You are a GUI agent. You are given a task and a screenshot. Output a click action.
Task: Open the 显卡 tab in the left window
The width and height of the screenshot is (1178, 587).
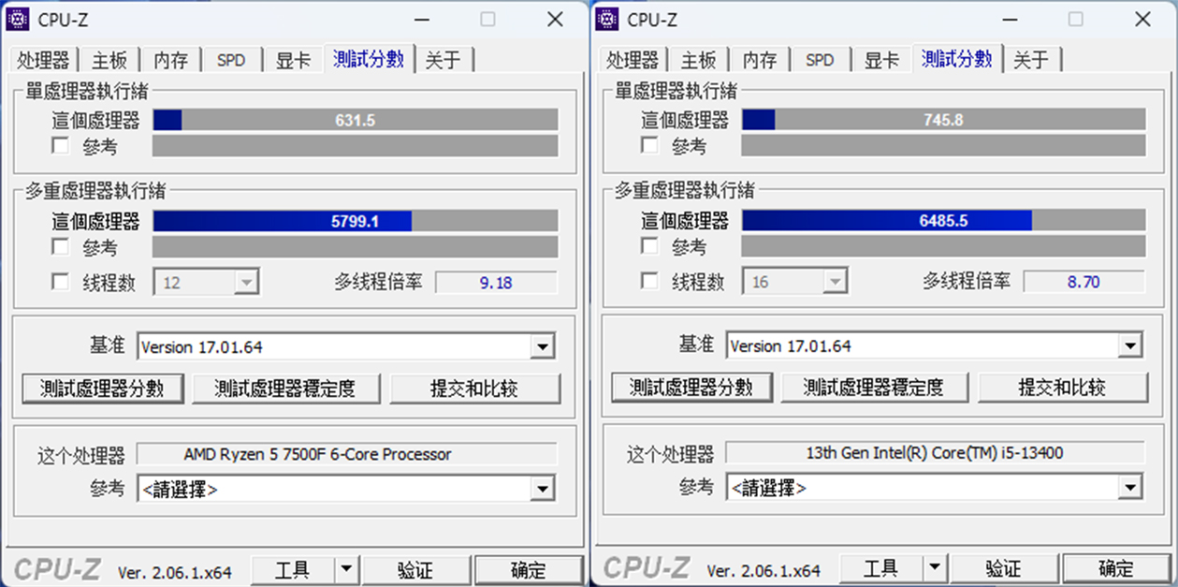293,59
